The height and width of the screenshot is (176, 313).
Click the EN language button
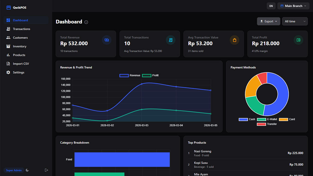(x=271, y=6)
